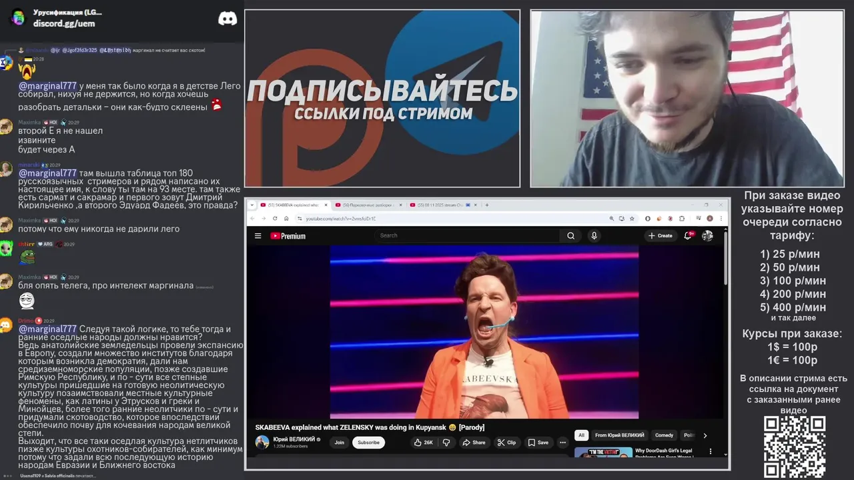
Task: Save the video with Save button
Action: point(538,442)
